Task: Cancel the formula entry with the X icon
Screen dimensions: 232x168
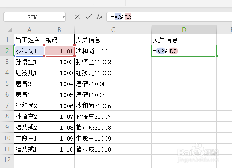Action: pyautogui.click(x=77, y=17)
